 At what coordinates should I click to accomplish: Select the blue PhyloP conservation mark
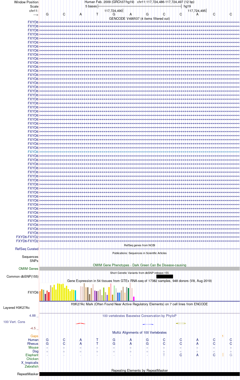(148, 324)
